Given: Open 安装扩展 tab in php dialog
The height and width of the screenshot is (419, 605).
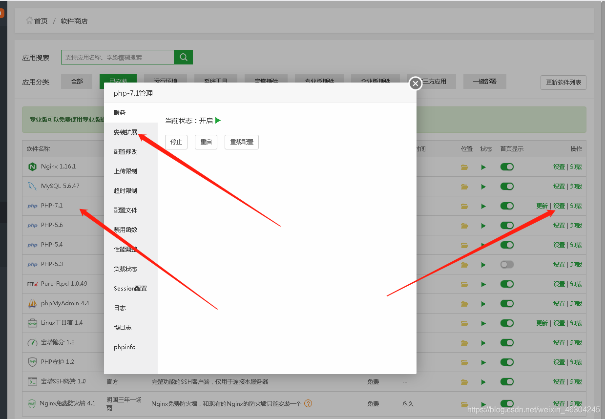Looking at the screenshot, I should pyautogui.click(x=131, y=132).
